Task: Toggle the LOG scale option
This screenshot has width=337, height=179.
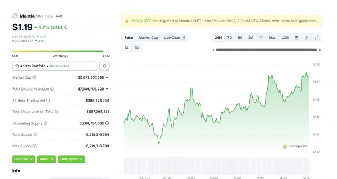Action: point(285,37)
